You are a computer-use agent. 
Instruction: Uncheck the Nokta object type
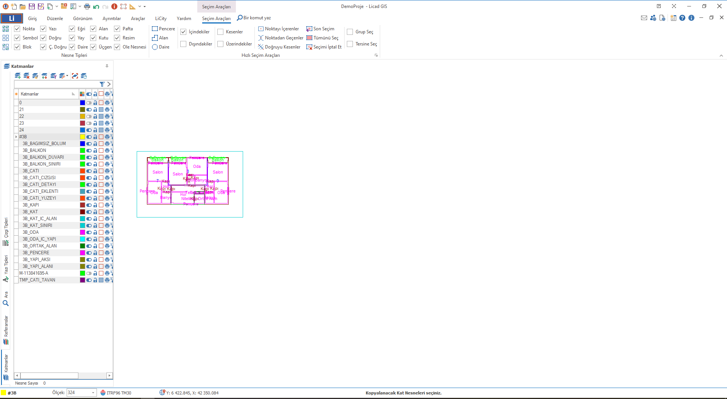tap(17, 29)
